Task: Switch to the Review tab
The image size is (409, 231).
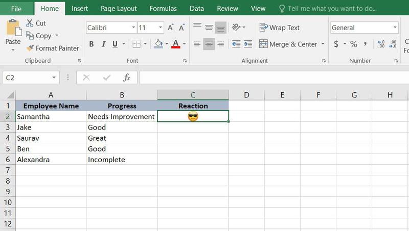Action: [x=228, y=9]
